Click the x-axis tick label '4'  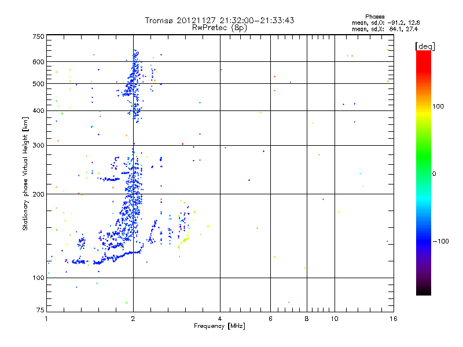(x=220, y=319)
